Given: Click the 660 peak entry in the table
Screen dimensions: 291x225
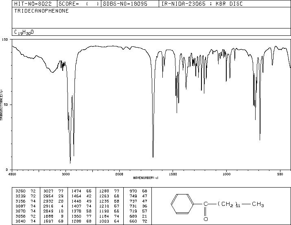Looking at the screenshot, I should (x=138, y=221).
